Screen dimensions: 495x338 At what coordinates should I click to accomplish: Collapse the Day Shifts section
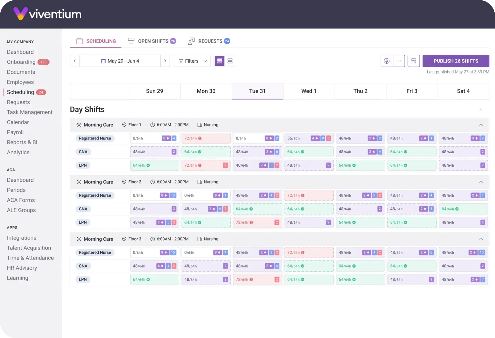481,110
